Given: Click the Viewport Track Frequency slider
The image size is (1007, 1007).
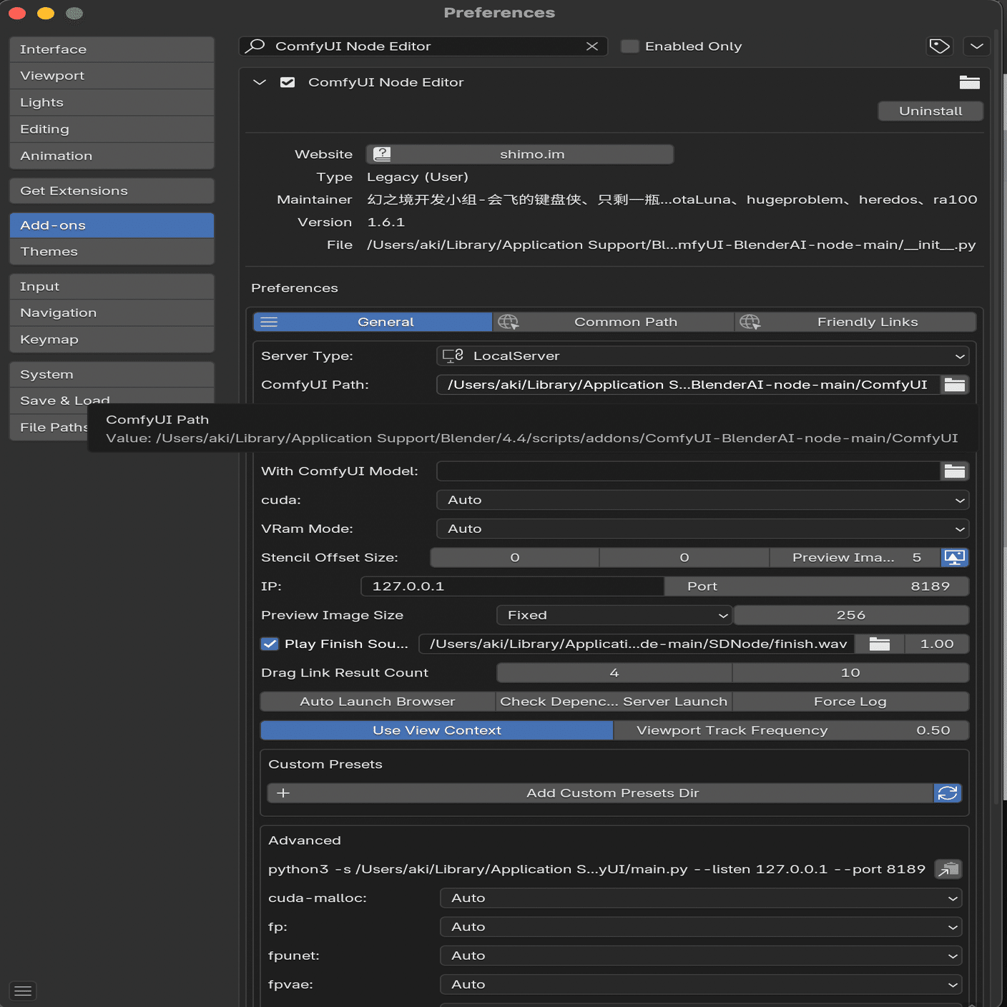Looking at the screenshot, I should 791,730.
